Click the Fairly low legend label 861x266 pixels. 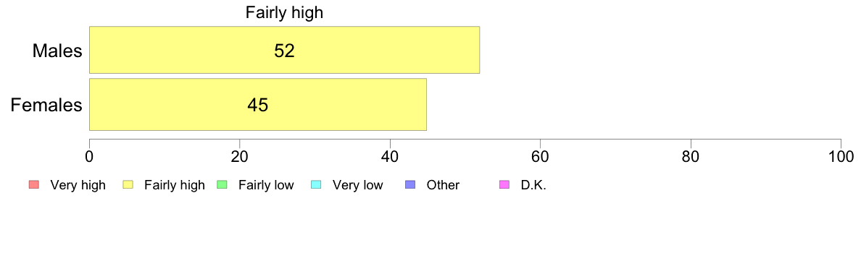pos(266,185)
